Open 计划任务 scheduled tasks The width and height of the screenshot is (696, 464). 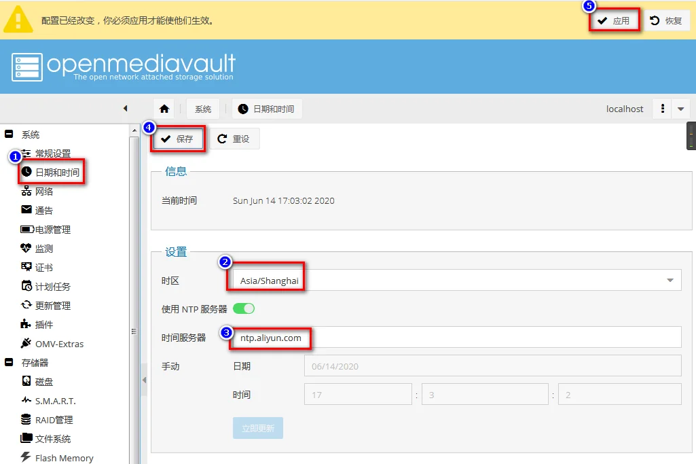[x=46, y=287]
